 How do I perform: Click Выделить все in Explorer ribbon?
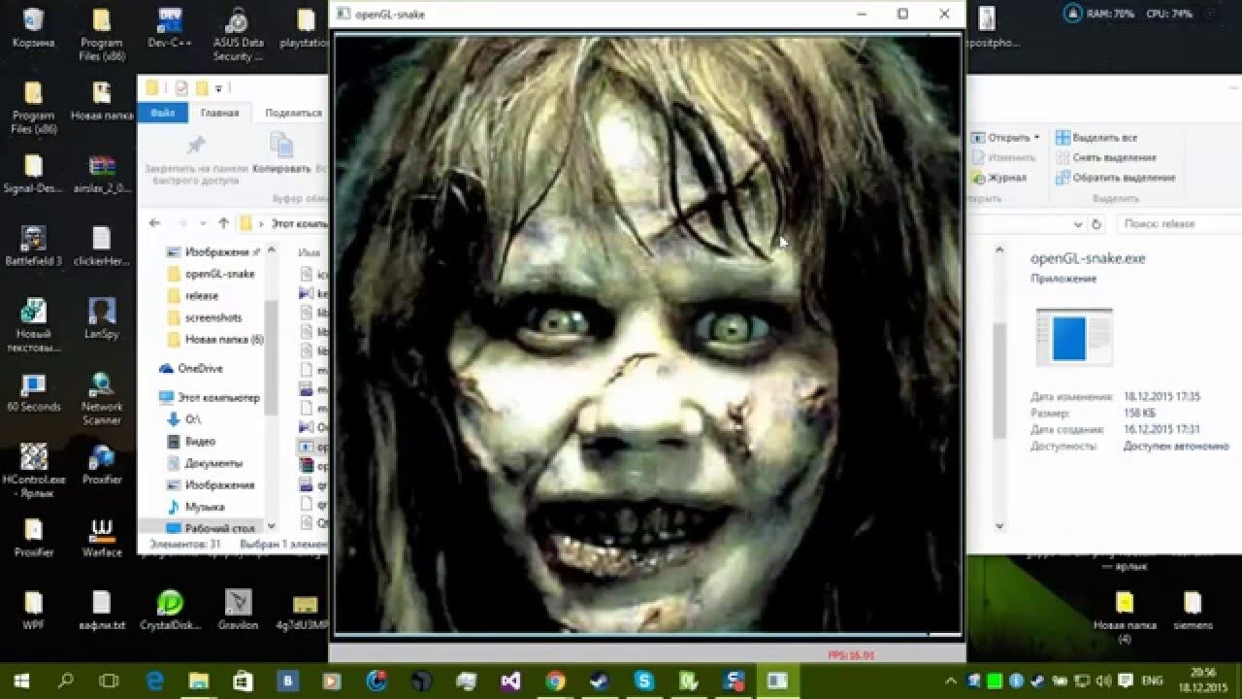point(1096,138)
